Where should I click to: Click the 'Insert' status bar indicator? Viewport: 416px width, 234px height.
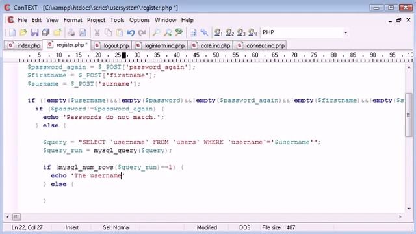click(x=72, y=227)
